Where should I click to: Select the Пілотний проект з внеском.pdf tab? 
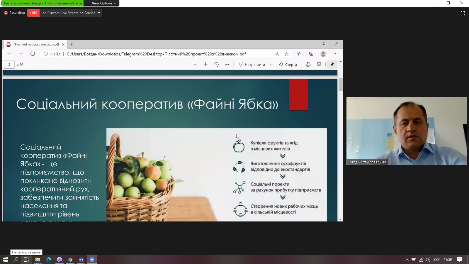pos(36,44)
